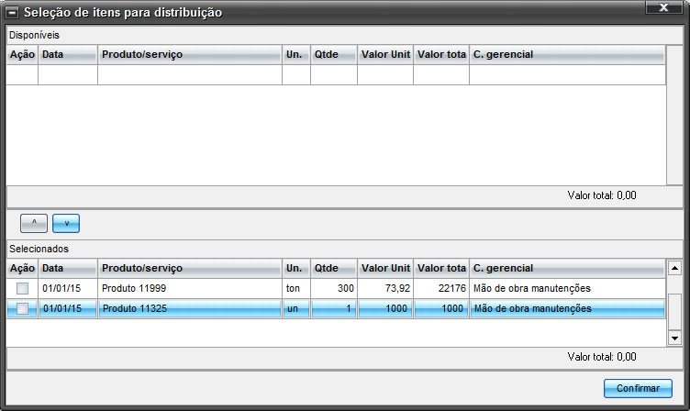Confirm the item selection

(638, 388)
